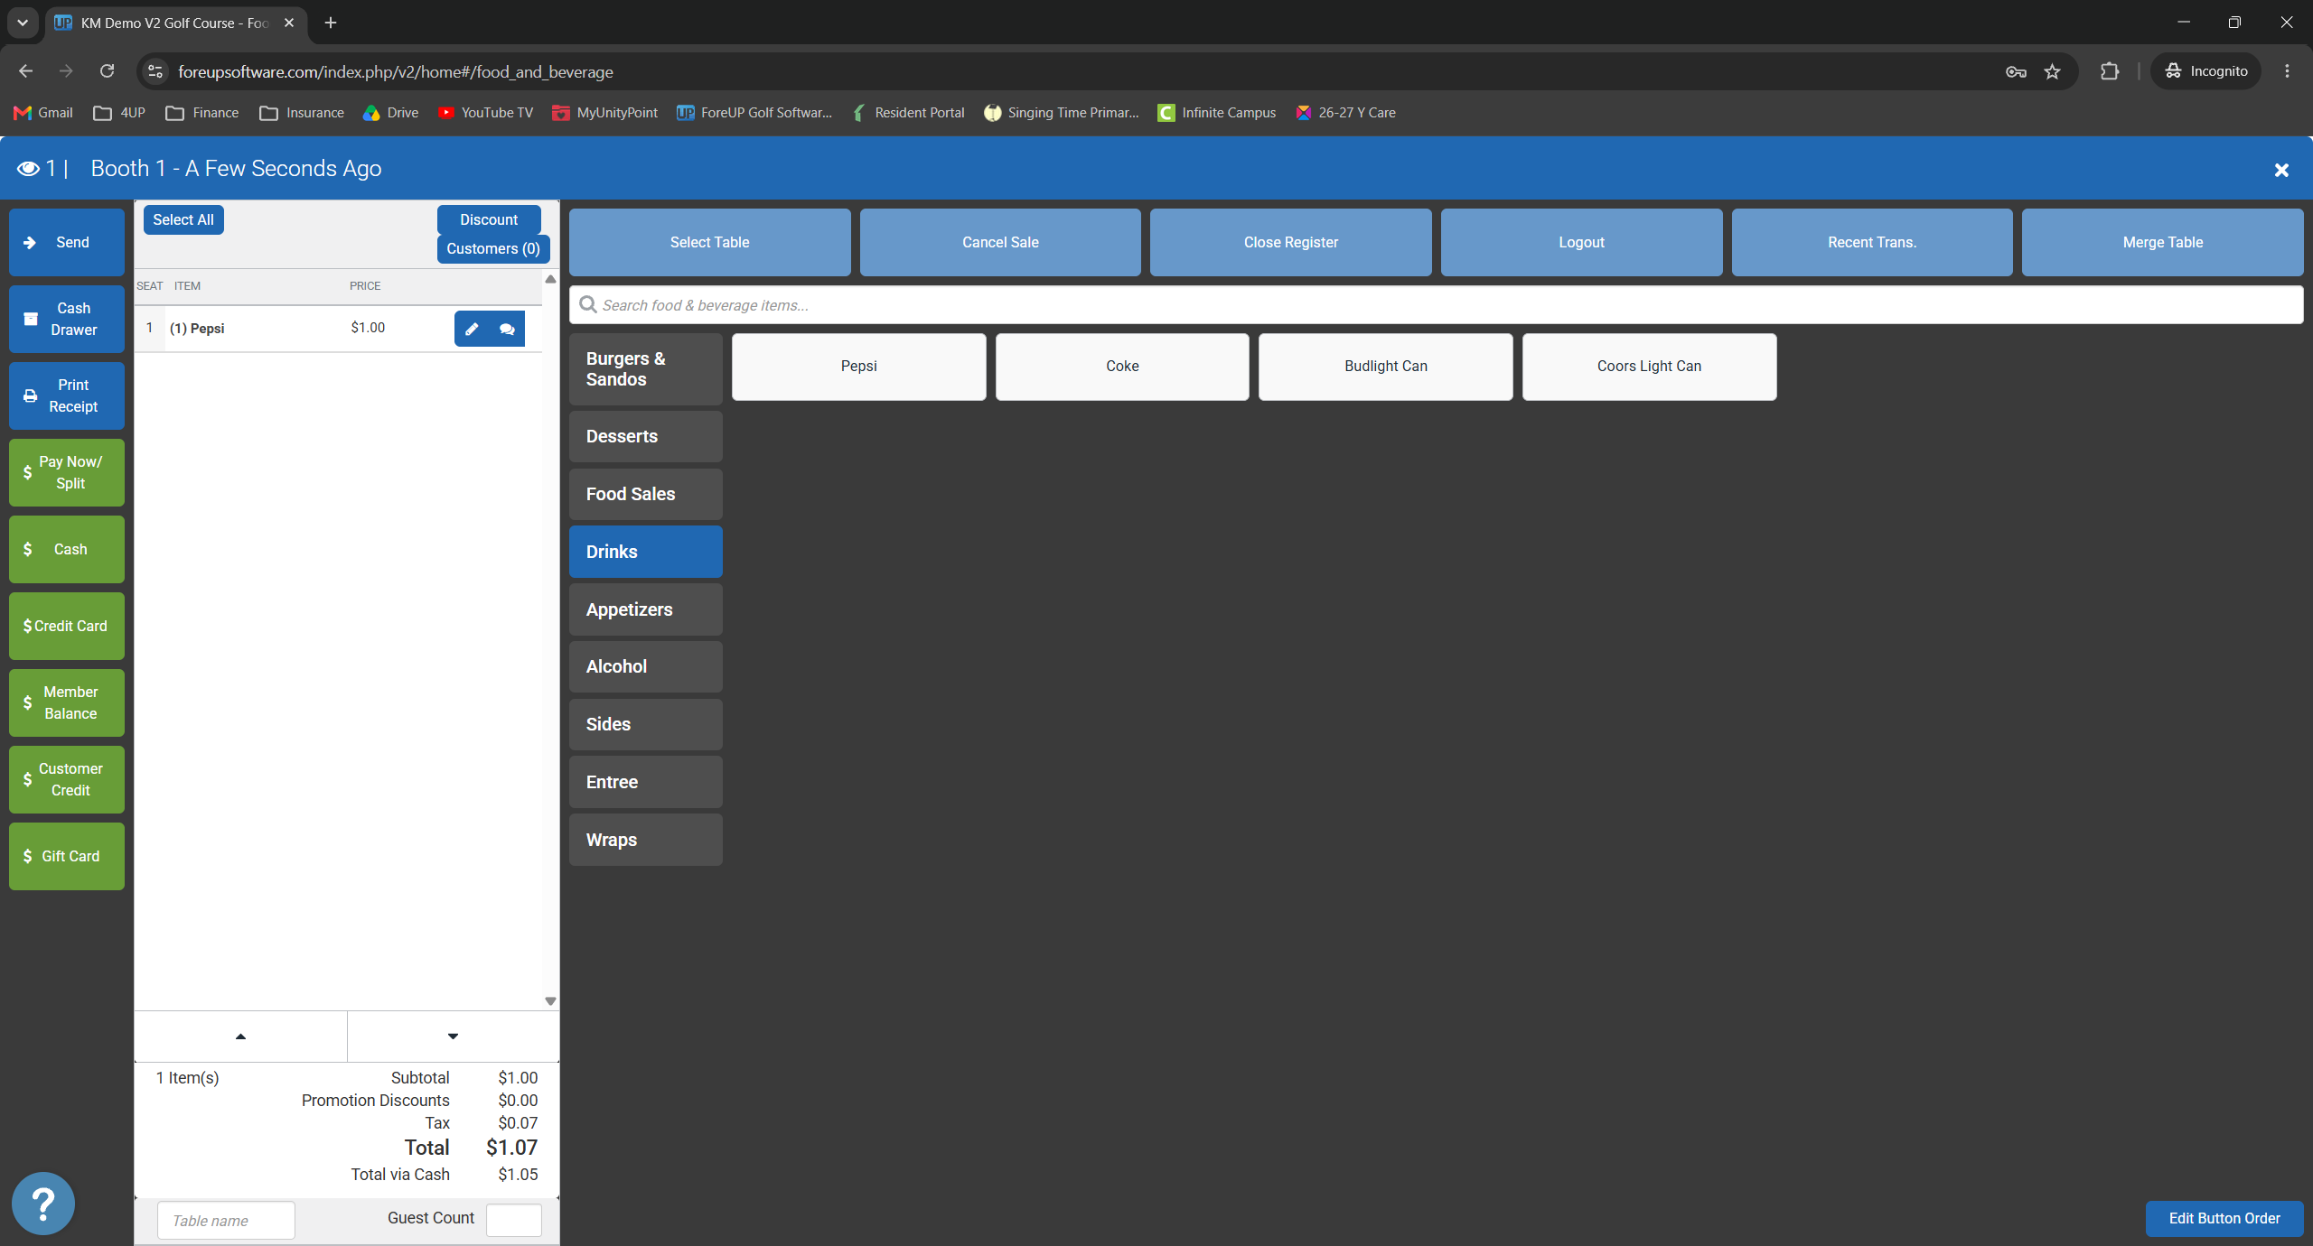This screenshot has height=1246, width=2313.
Task: Click the cart scroll-down triangle button
Action: tap(453, 1037)
